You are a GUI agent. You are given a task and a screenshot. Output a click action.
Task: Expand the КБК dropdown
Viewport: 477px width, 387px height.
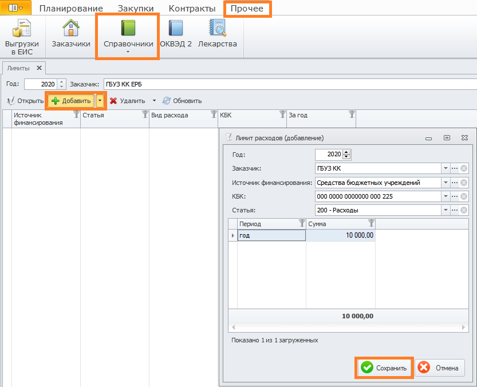coord(446,196)
